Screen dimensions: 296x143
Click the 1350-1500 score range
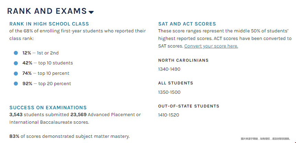coord(169,92)
